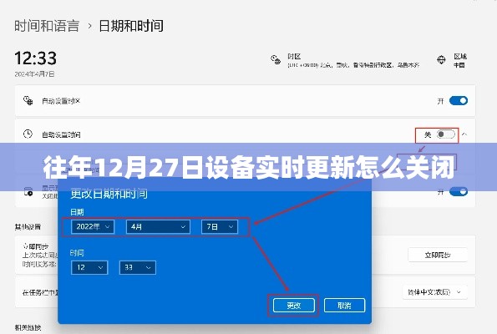Click the calendar icon under the banner
Image resolution: width=497 pixels, height=334 pixels.
pos(28,192)
